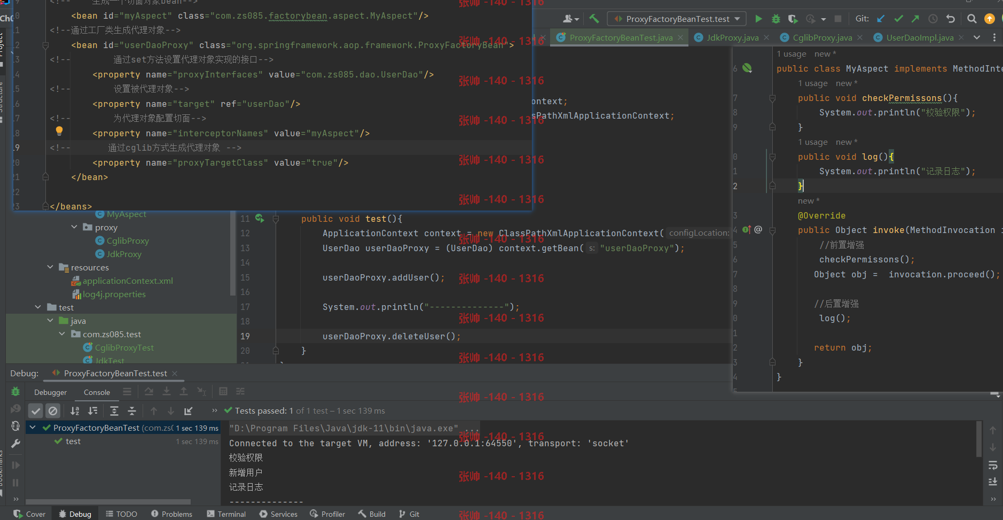Open the TODO tool window

point(122,514)
